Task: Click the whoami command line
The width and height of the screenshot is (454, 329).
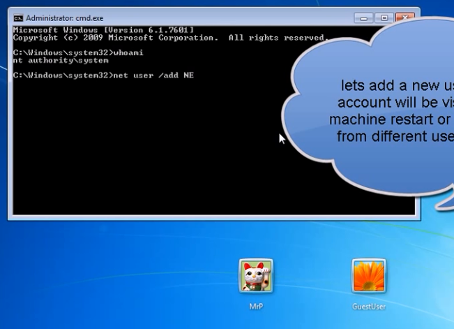Action: pos(78,53)
